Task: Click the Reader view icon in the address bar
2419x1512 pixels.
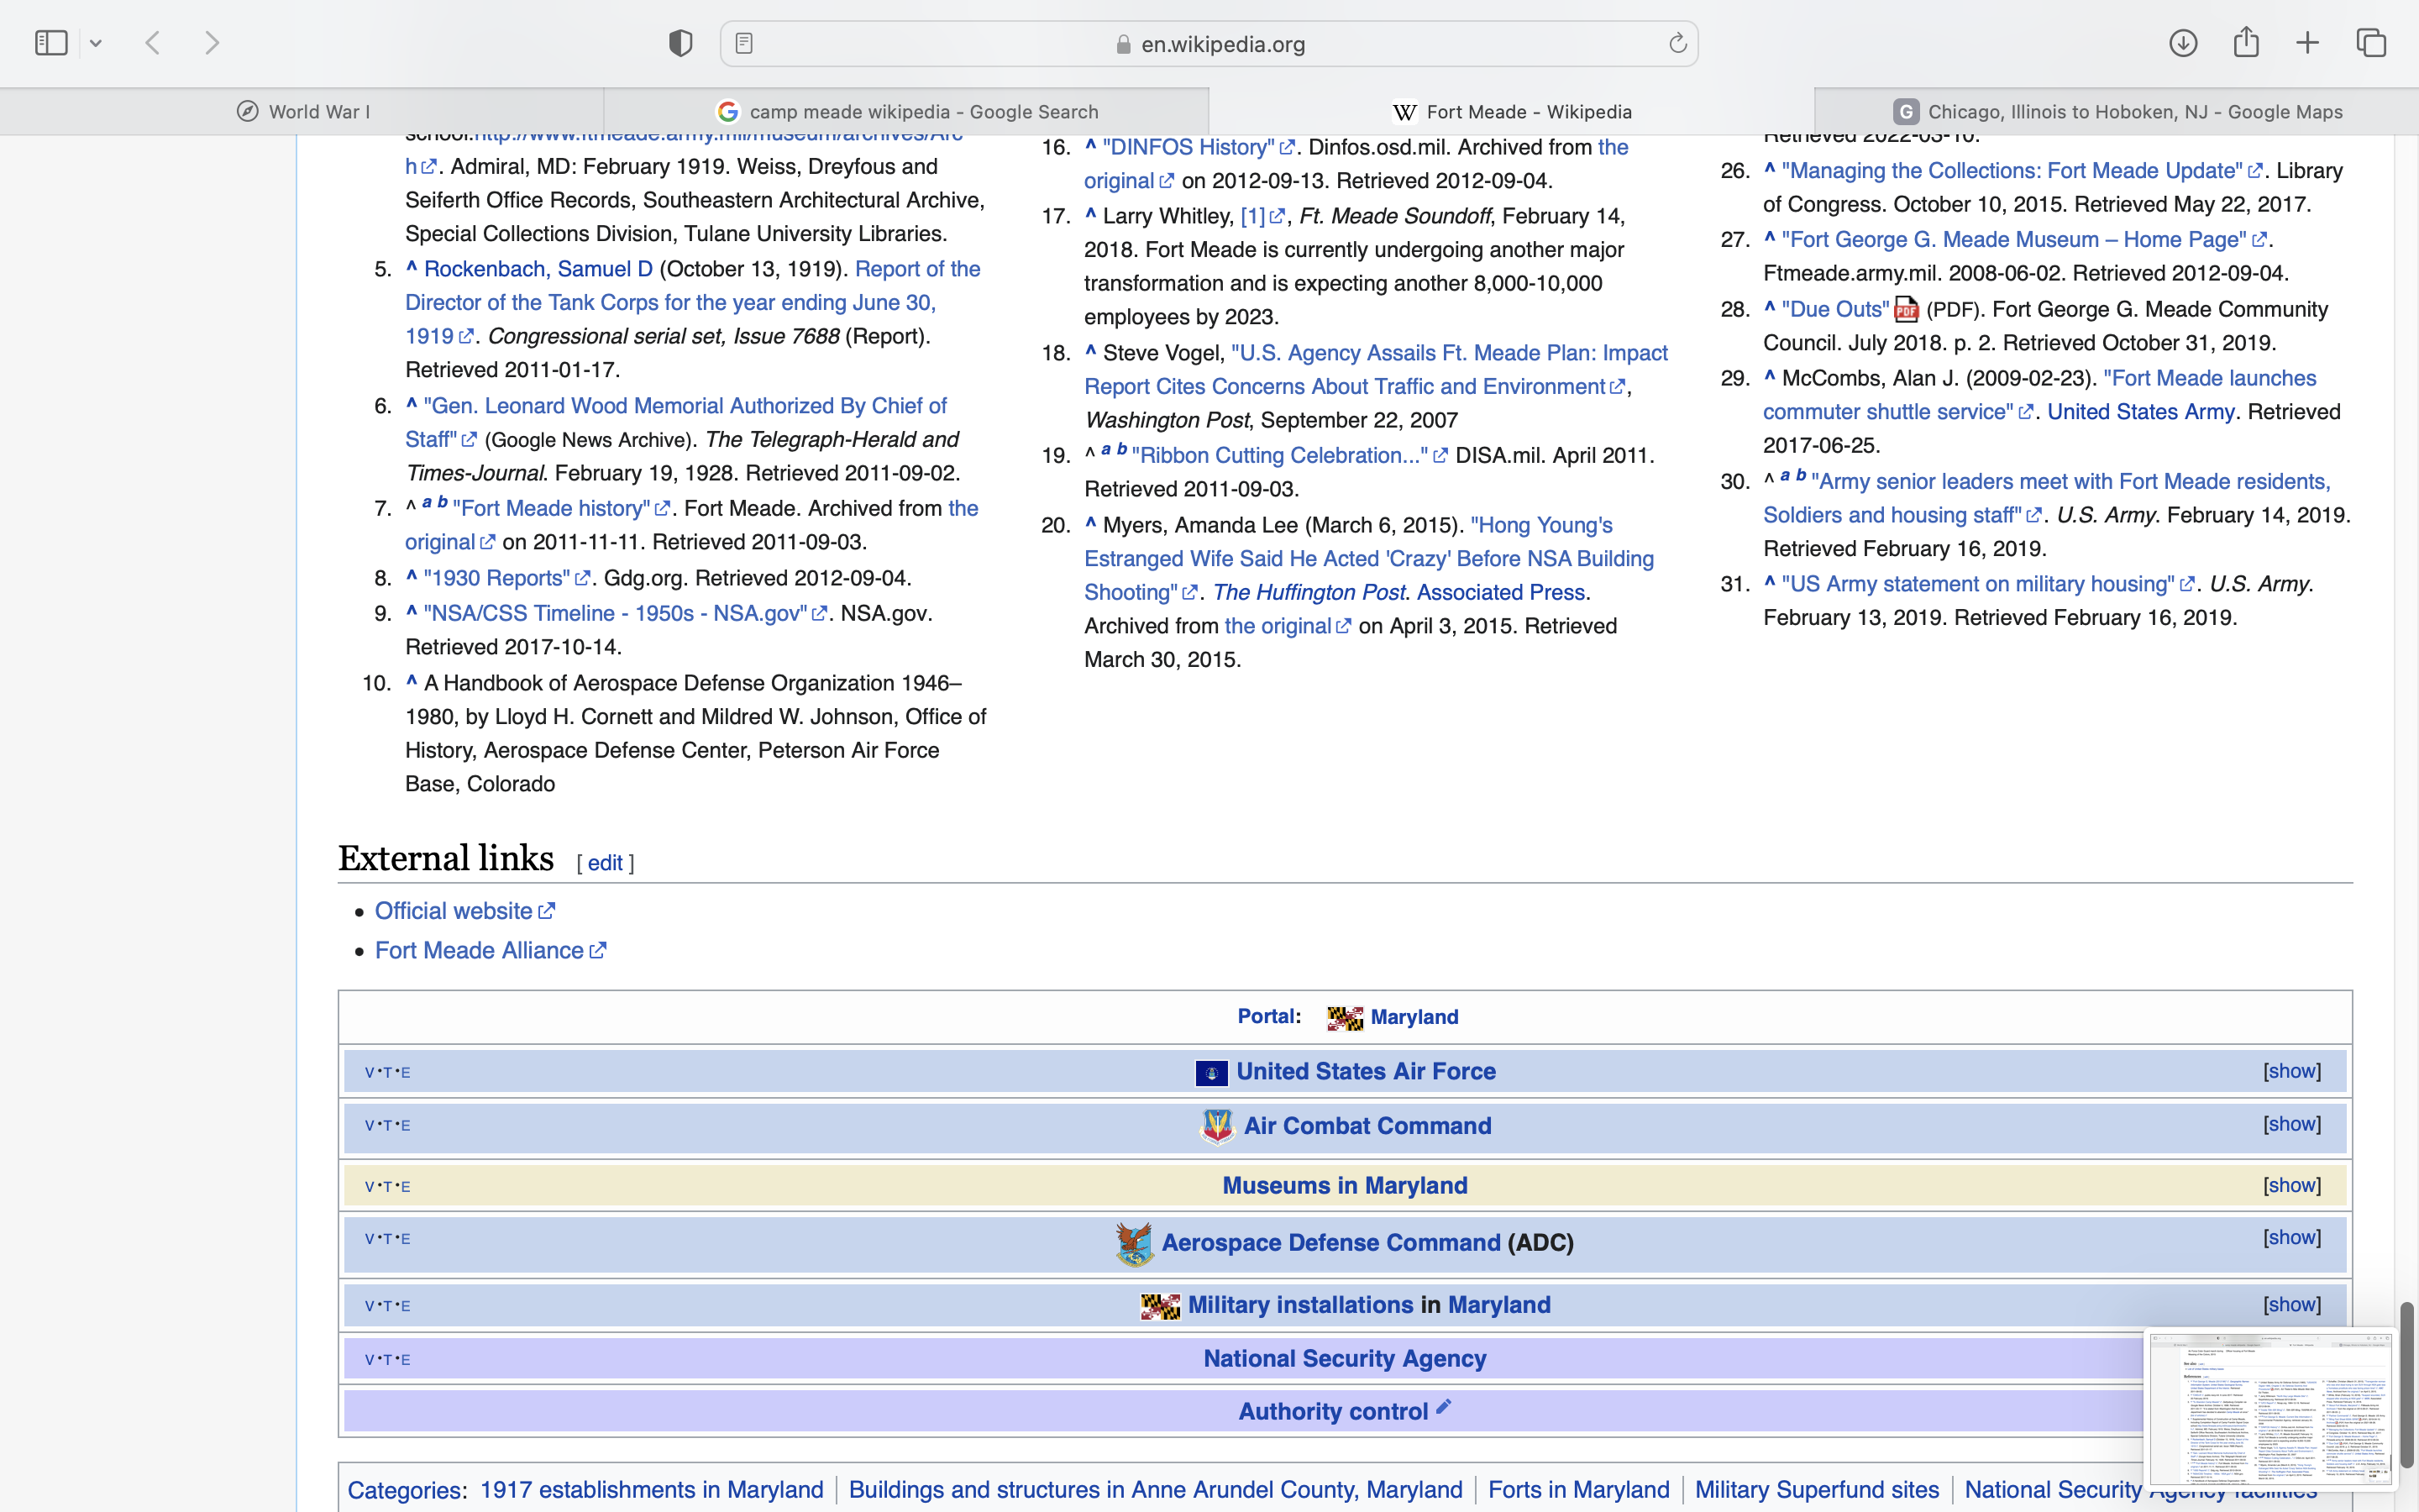Action: click(743, 43)
